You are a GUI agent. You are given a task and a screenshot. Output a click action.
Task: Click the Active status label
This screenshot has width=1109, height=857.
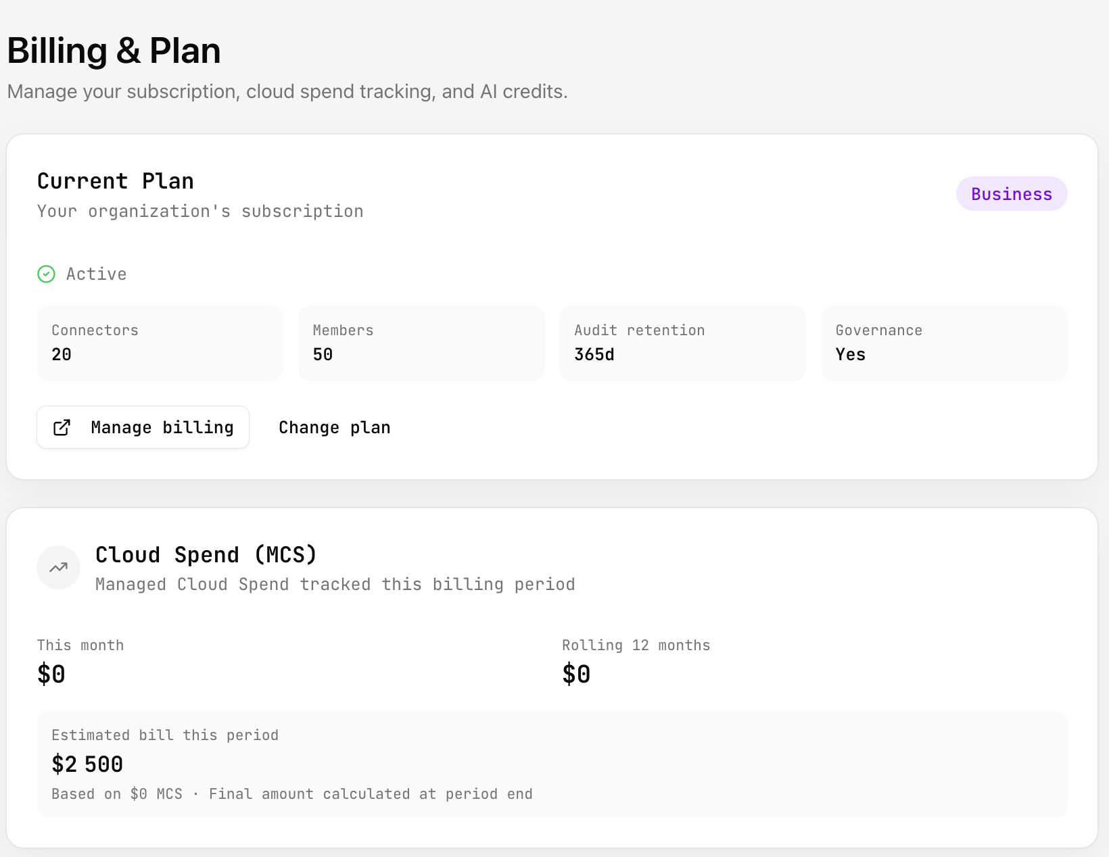tap(96, 274)
